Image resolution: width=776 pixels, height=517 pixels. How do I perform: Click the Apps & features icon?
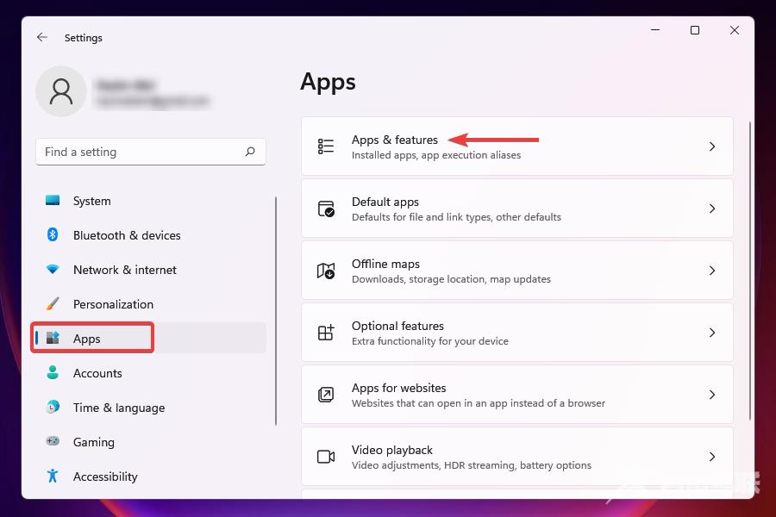pyautogui.click(x=326, y=146)
